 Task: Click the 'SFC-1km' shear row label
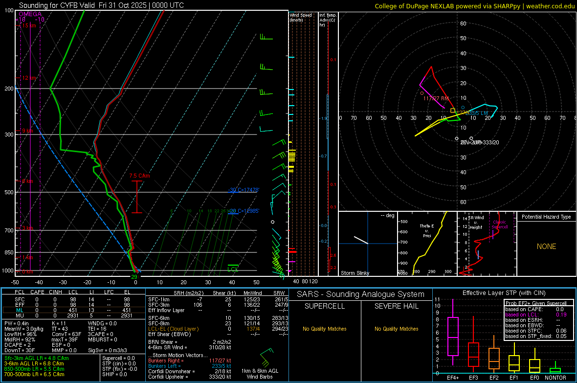[x=159, y=299]
